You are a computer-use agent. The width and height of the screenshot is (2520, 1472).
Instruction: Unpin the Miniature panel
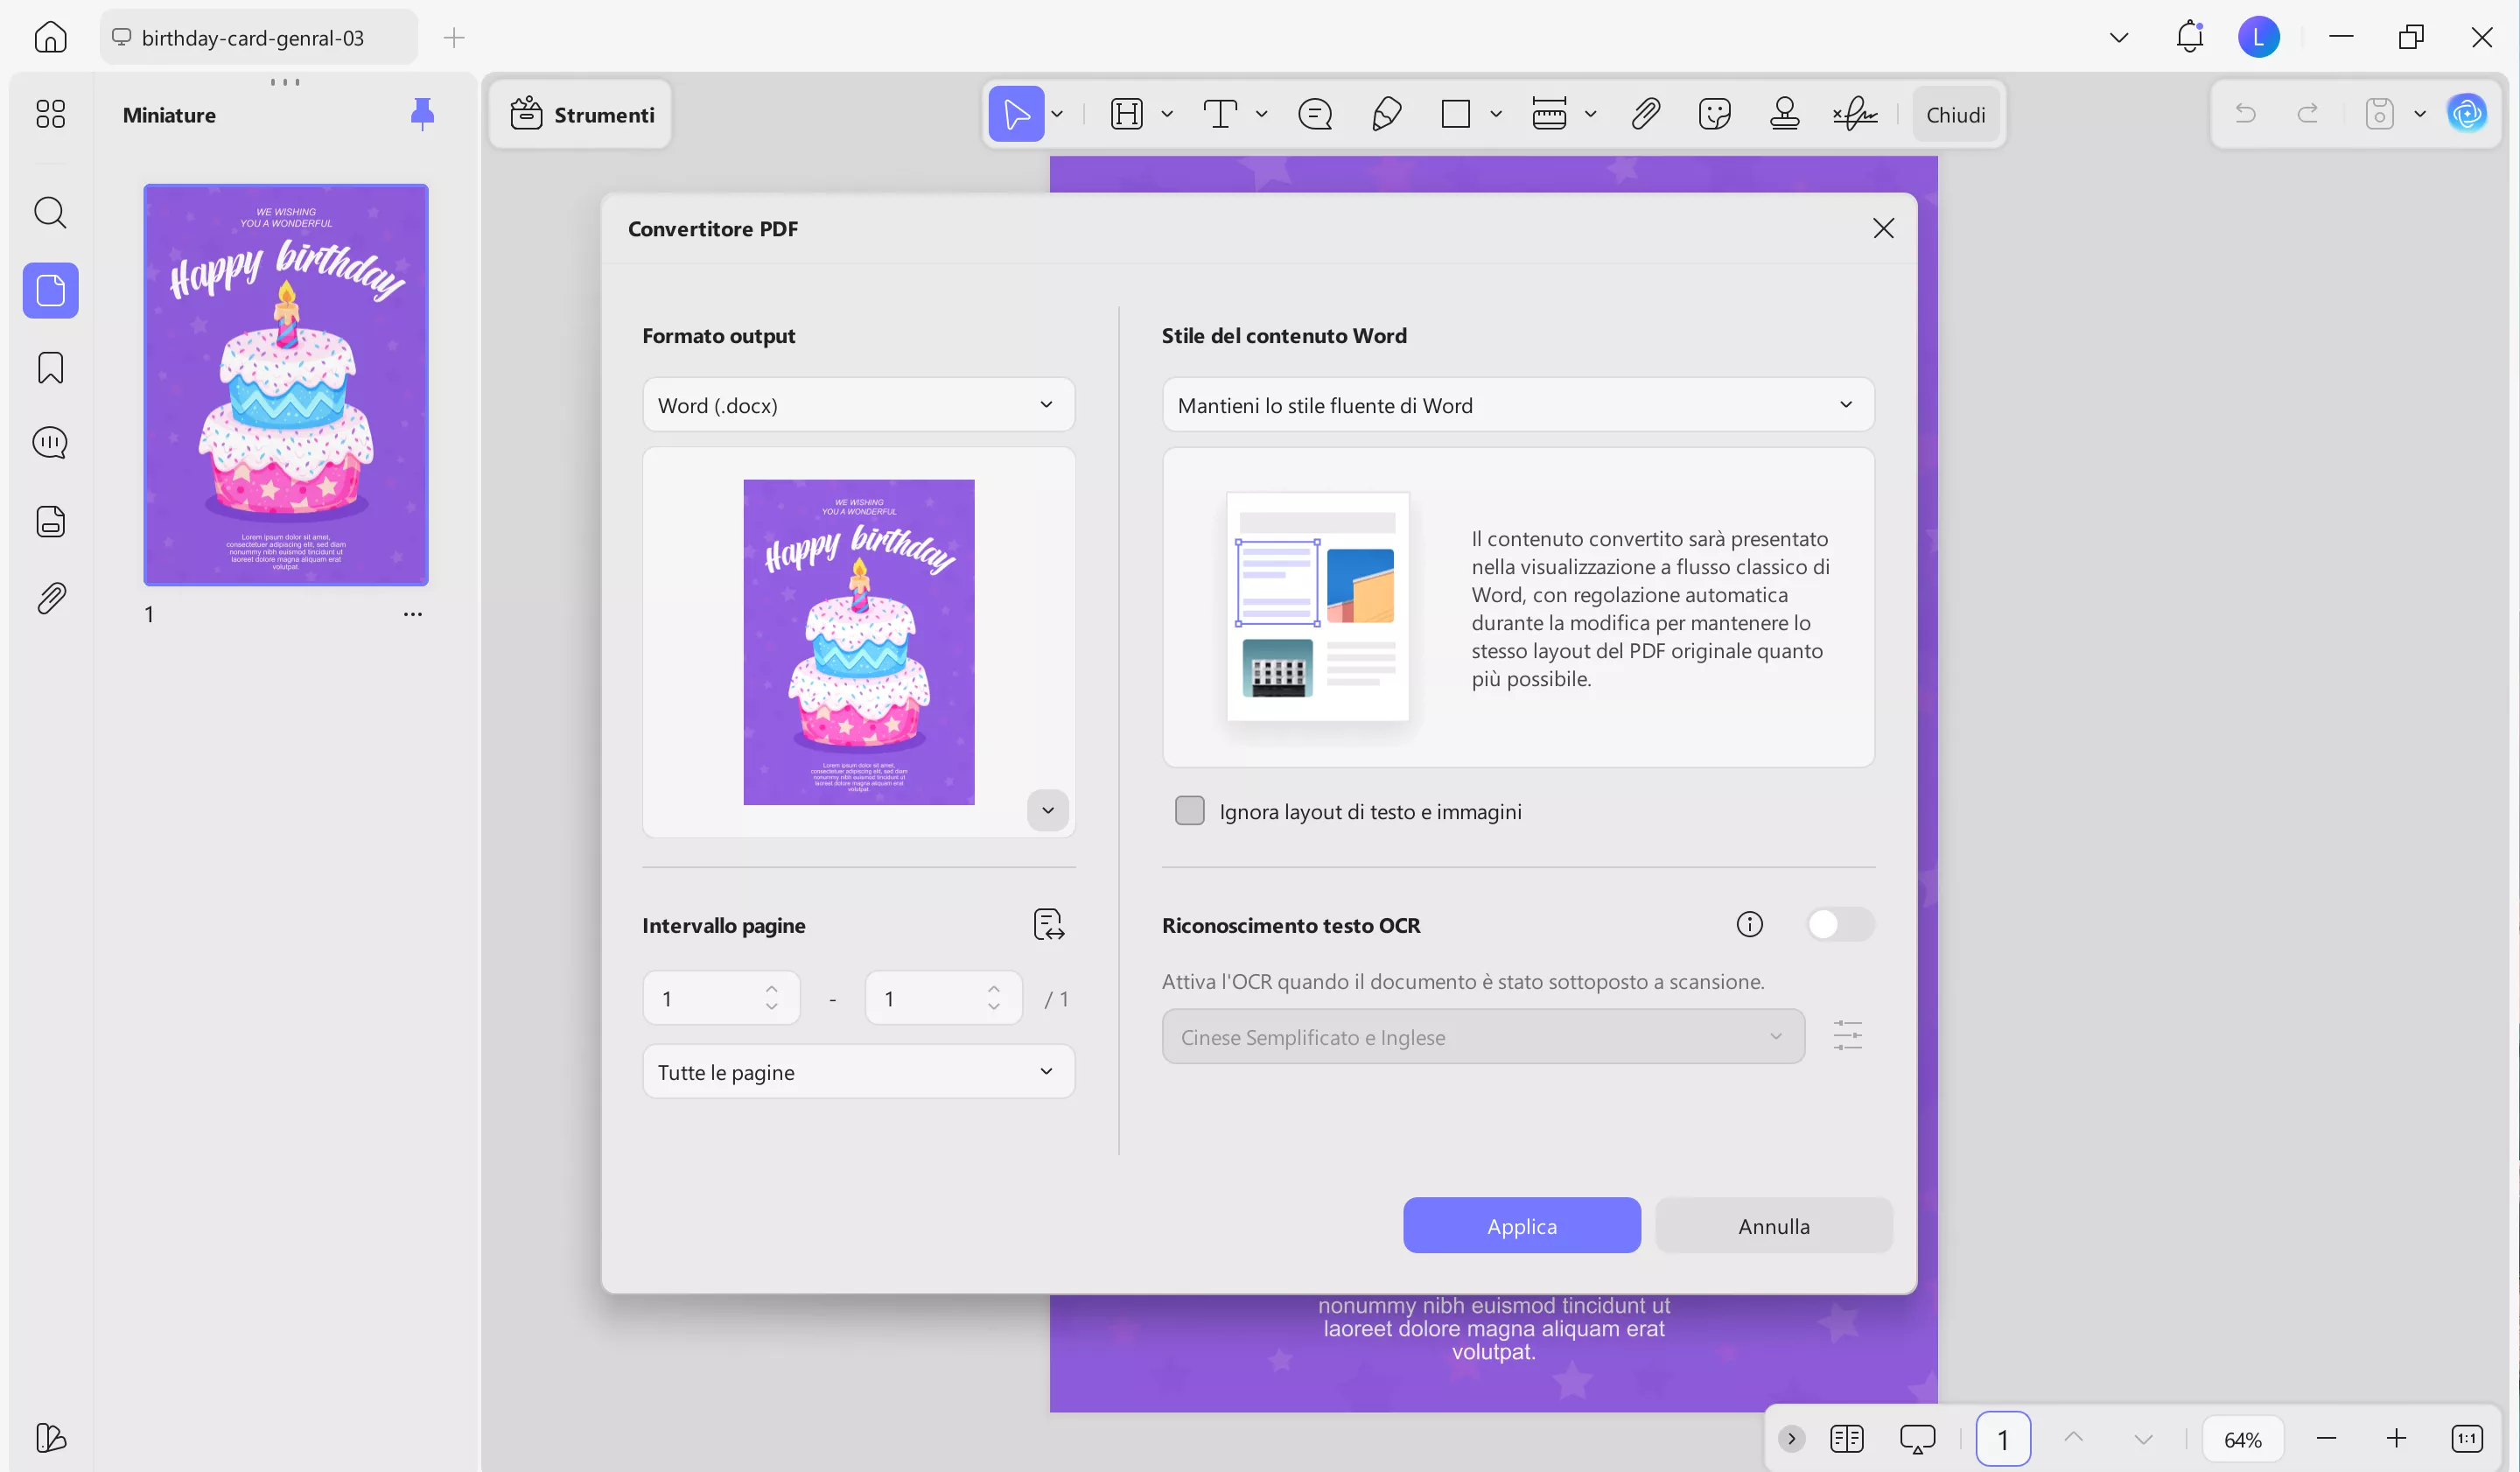click(423, 113)
